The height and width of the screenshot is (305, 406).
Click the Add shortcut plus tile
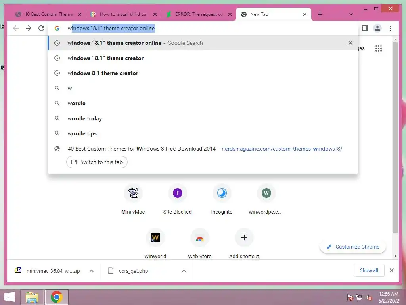(244, 237)
